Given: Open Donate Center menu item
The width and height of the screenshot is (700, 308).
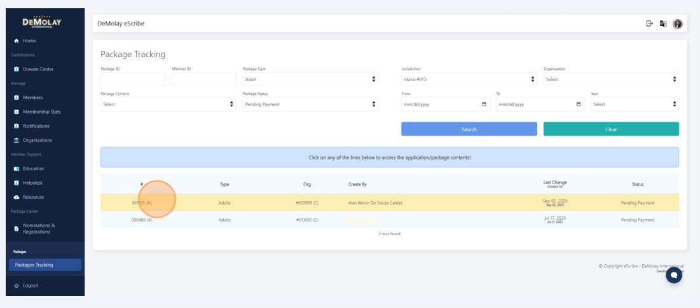Looking at the screenshot, I should point(38,69).
